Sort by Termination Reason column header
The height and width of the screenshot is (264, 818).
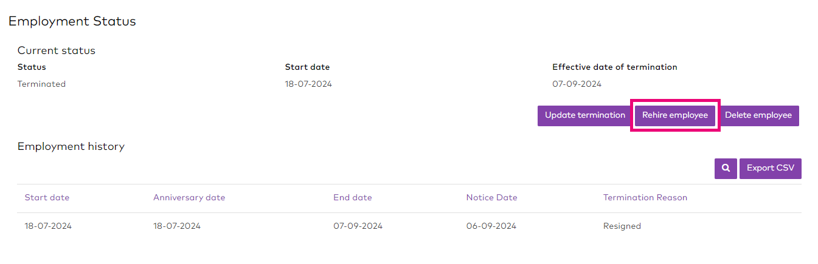[645, 198]
